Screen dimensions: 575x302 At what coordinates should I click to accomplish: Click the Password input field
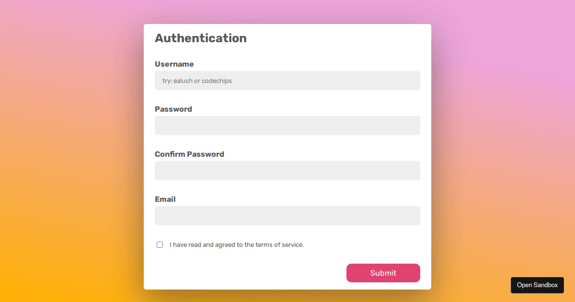click(x=287, y=126)
